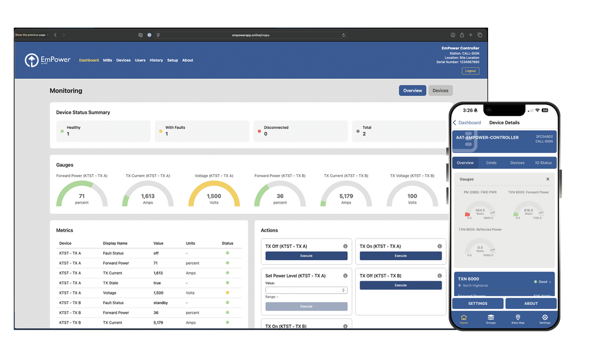Screen dimensions: 603x339
Task: Select the Disconnected status card
Action: pyautogui.click(x=300, y=131)
